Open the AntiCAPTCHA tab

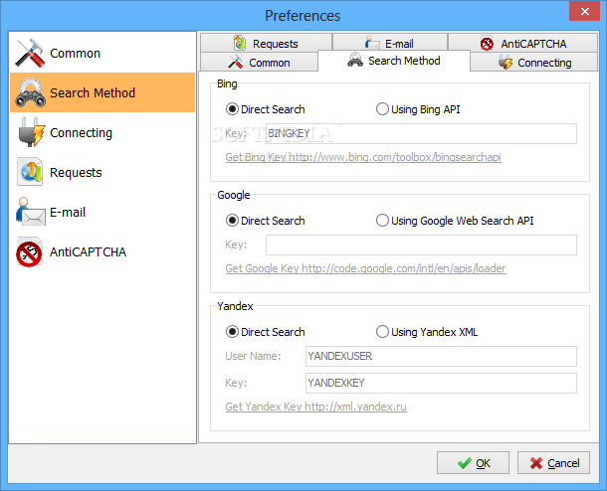pyautogui.click(x=523, y=43)
